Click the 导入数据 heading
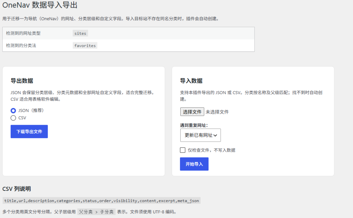 [191, 81]
